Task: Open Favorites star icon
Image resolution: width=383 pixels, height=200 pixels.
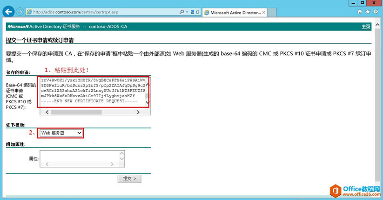Action: [368, 12]
